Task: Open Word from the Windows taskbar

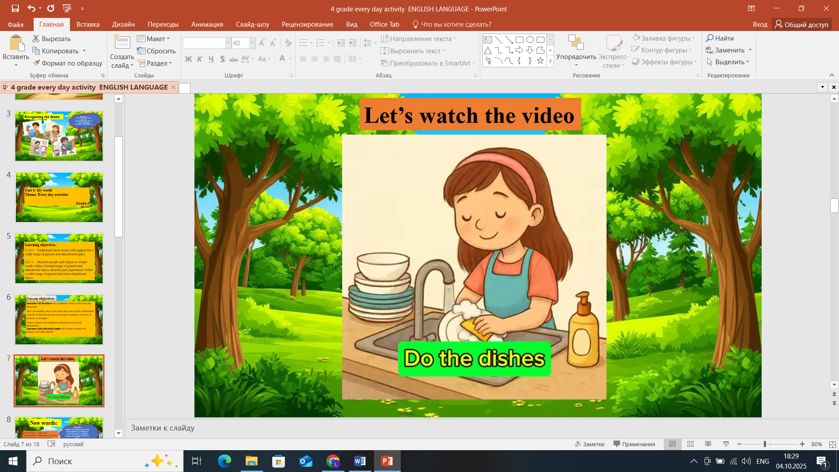Action: [360, 461]
